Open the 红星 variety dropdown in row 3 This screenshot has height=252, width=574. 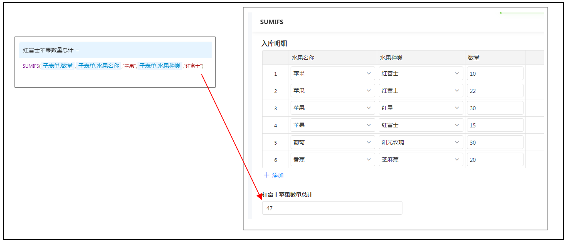pyautogui.click(x=457, y=108)
